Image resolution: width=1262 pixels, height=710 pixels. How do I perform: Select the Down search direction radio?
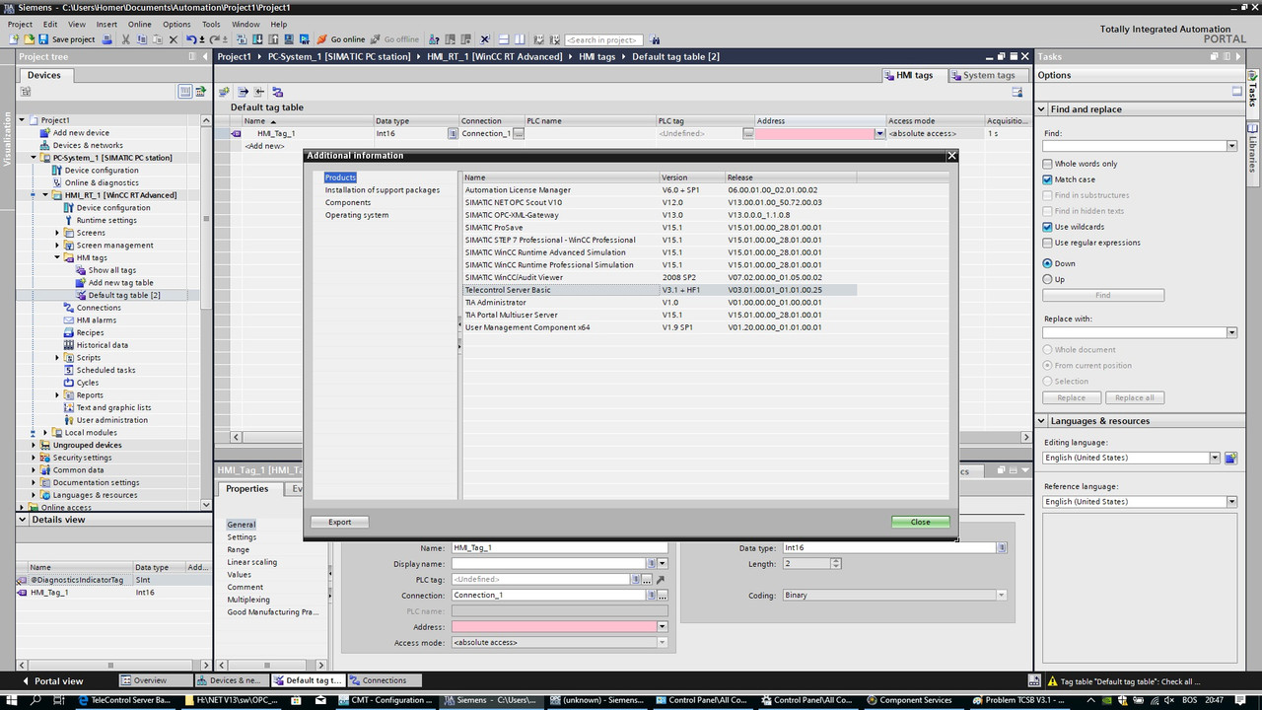(1048, 263)
